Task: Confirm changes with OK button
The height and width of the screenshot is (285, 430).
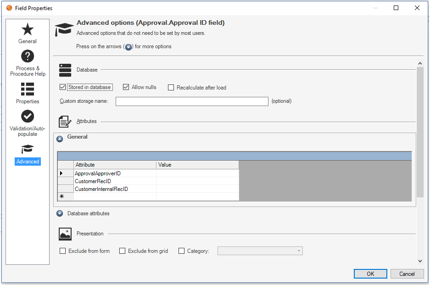Action: point(370,274)
